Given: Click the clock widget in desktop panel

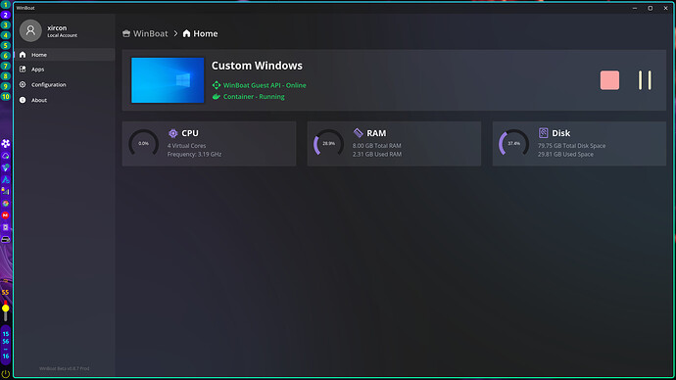Looking at the screenshot, I should (6, 345).
